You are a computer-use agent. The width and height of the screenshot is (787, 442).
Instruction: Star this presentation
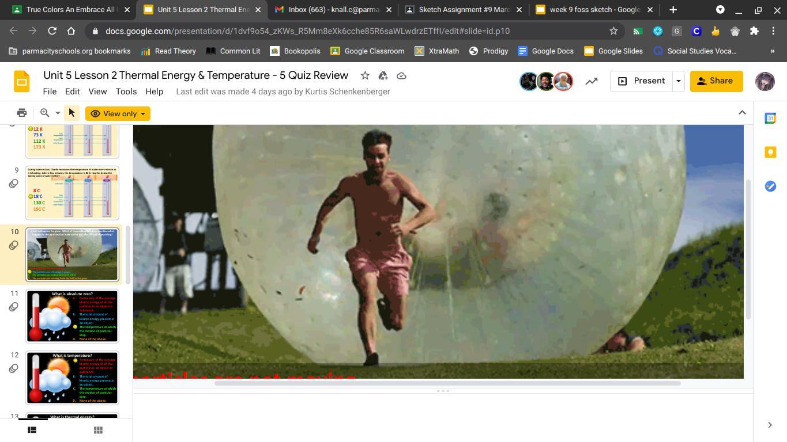click(365, 75)
